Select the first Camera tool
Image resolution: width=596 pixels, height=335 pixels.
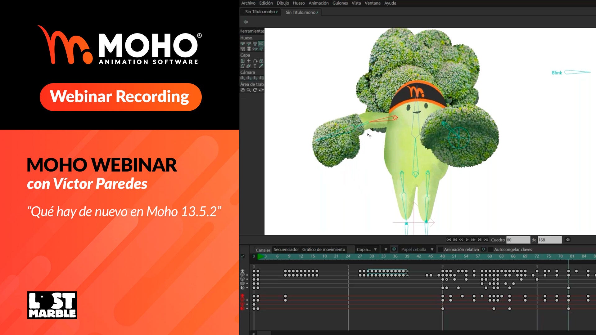click(242, 78)
